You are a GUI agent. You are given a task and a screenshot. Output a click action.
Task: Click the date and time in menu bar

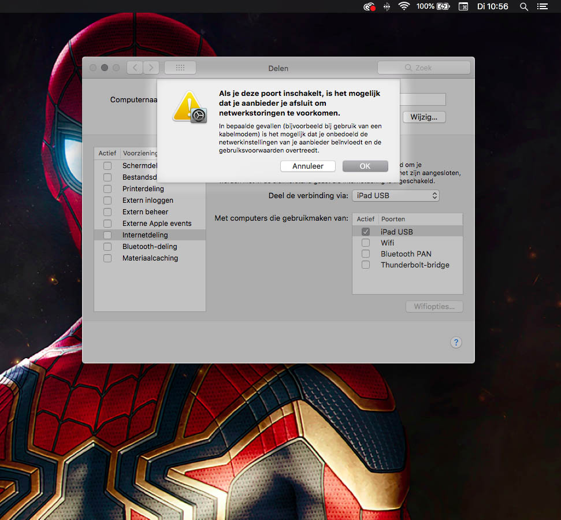(492, 7)
